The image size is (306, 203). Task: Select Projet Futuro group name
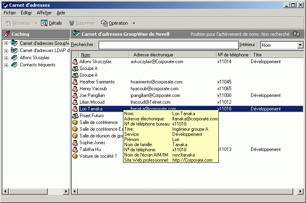pos(92,116)
